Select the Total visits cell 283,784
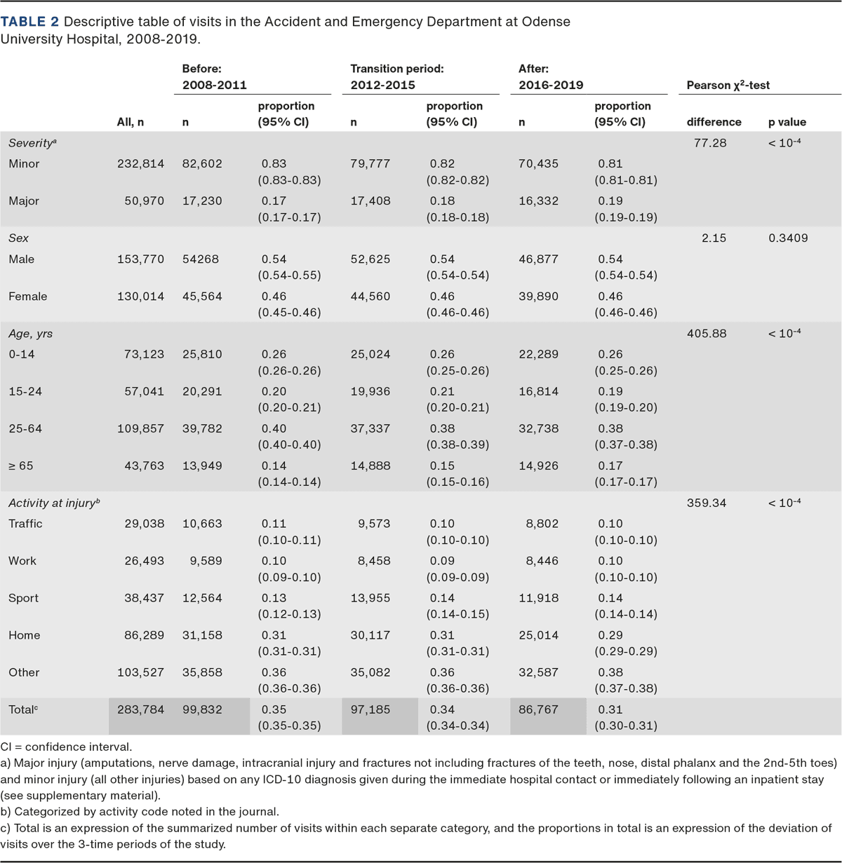842x863 pixels. pyautogui.click(x=140, y=709)
